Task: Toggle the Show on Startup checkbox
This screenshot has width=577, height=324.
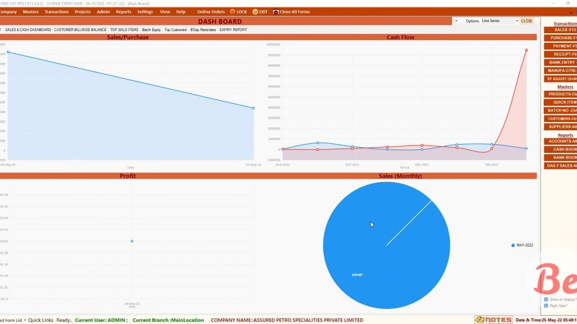Action: click(546, 299)
